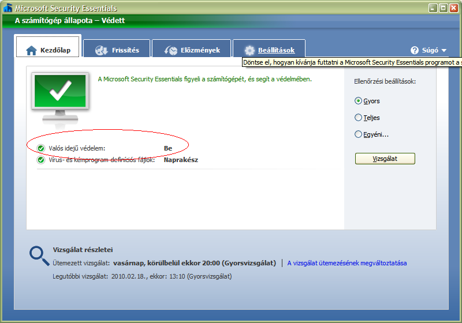Open the Beállítások tab
This screenshot has height=323, width=462.
click(269, 48)
